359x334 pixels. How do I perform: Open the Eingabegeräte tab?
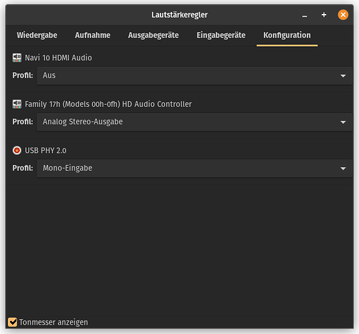[221, 35]
